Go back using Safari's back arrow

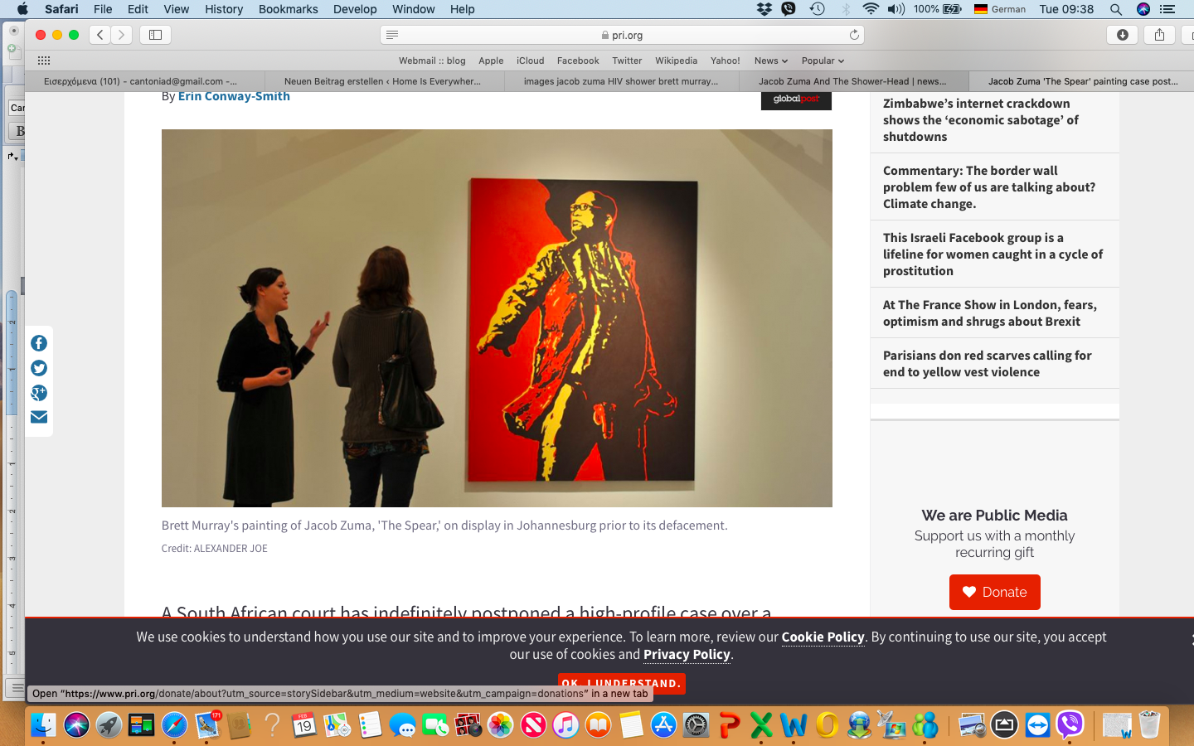[100, 35]
